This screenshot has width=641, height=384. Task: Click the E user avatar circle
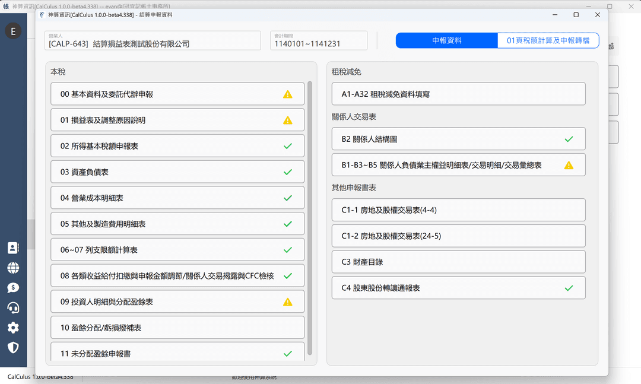click(x=13, y=31)
